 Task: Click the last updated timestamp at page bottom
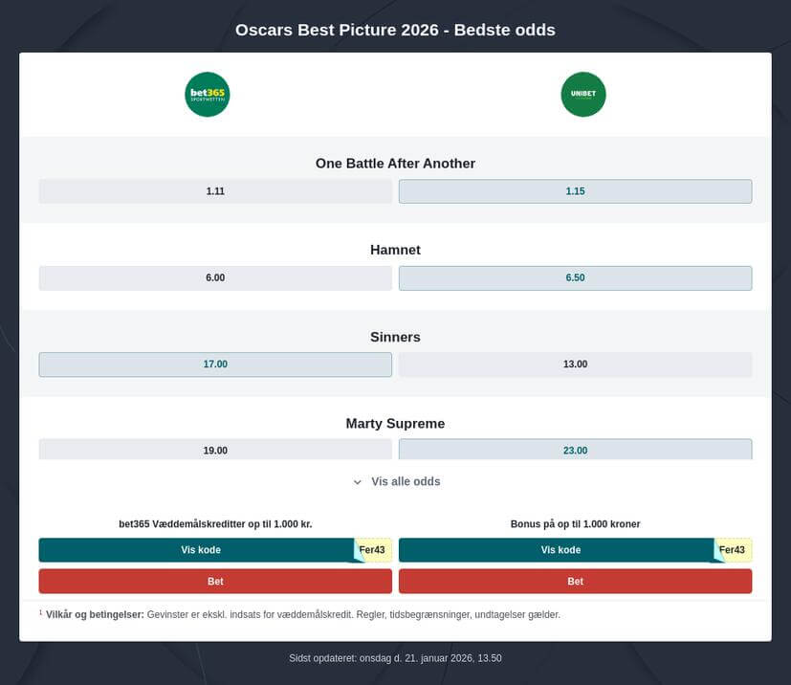pyautogui.click(x=395, y=657)
